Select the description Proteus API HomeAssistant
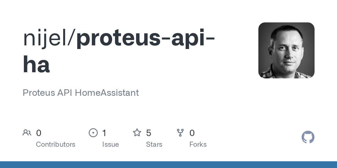The image size is (337, 168). click(81, 93)
